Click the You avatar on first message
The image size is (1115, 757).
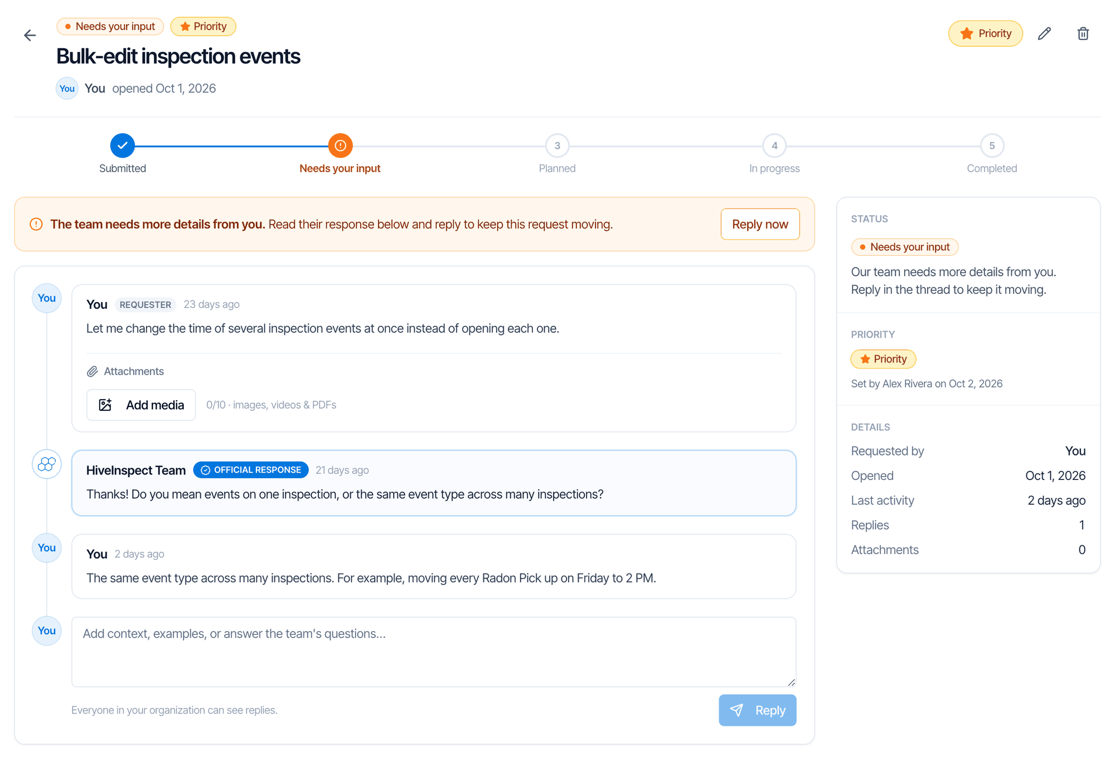(47, 298)
